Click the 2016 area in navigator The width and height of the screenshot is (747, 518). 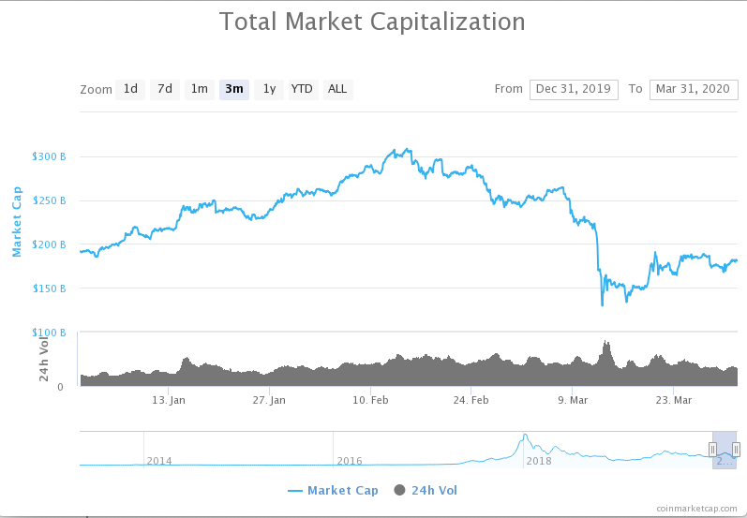point(350,460)
